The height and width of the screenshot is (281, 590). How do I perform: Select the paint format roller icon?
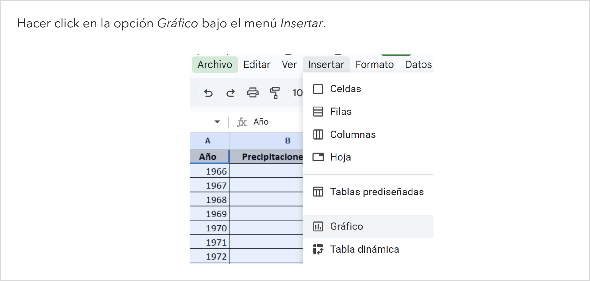coord(275,93)
